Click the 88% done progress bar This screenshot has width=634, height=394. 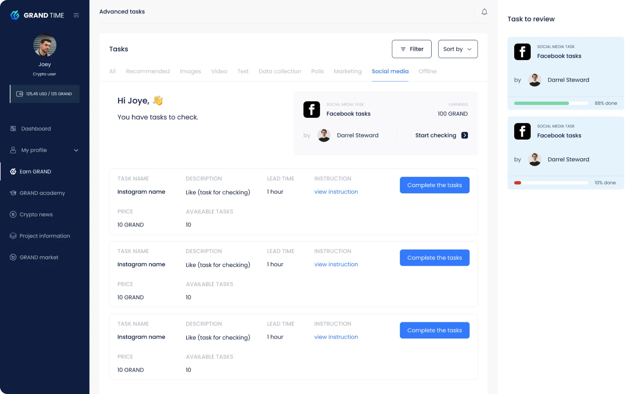[551, 103]
